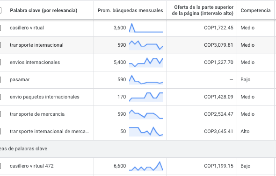View trend graph for the 50 searches row

[146, 131]
